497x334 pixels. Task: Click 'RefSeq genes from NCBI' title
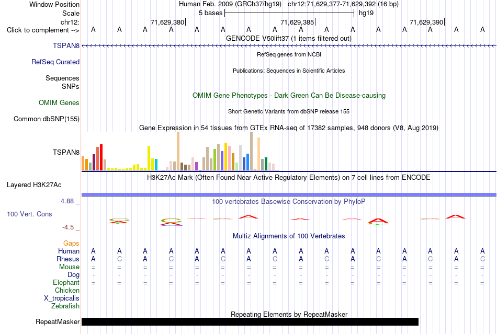tap(289, 54)
